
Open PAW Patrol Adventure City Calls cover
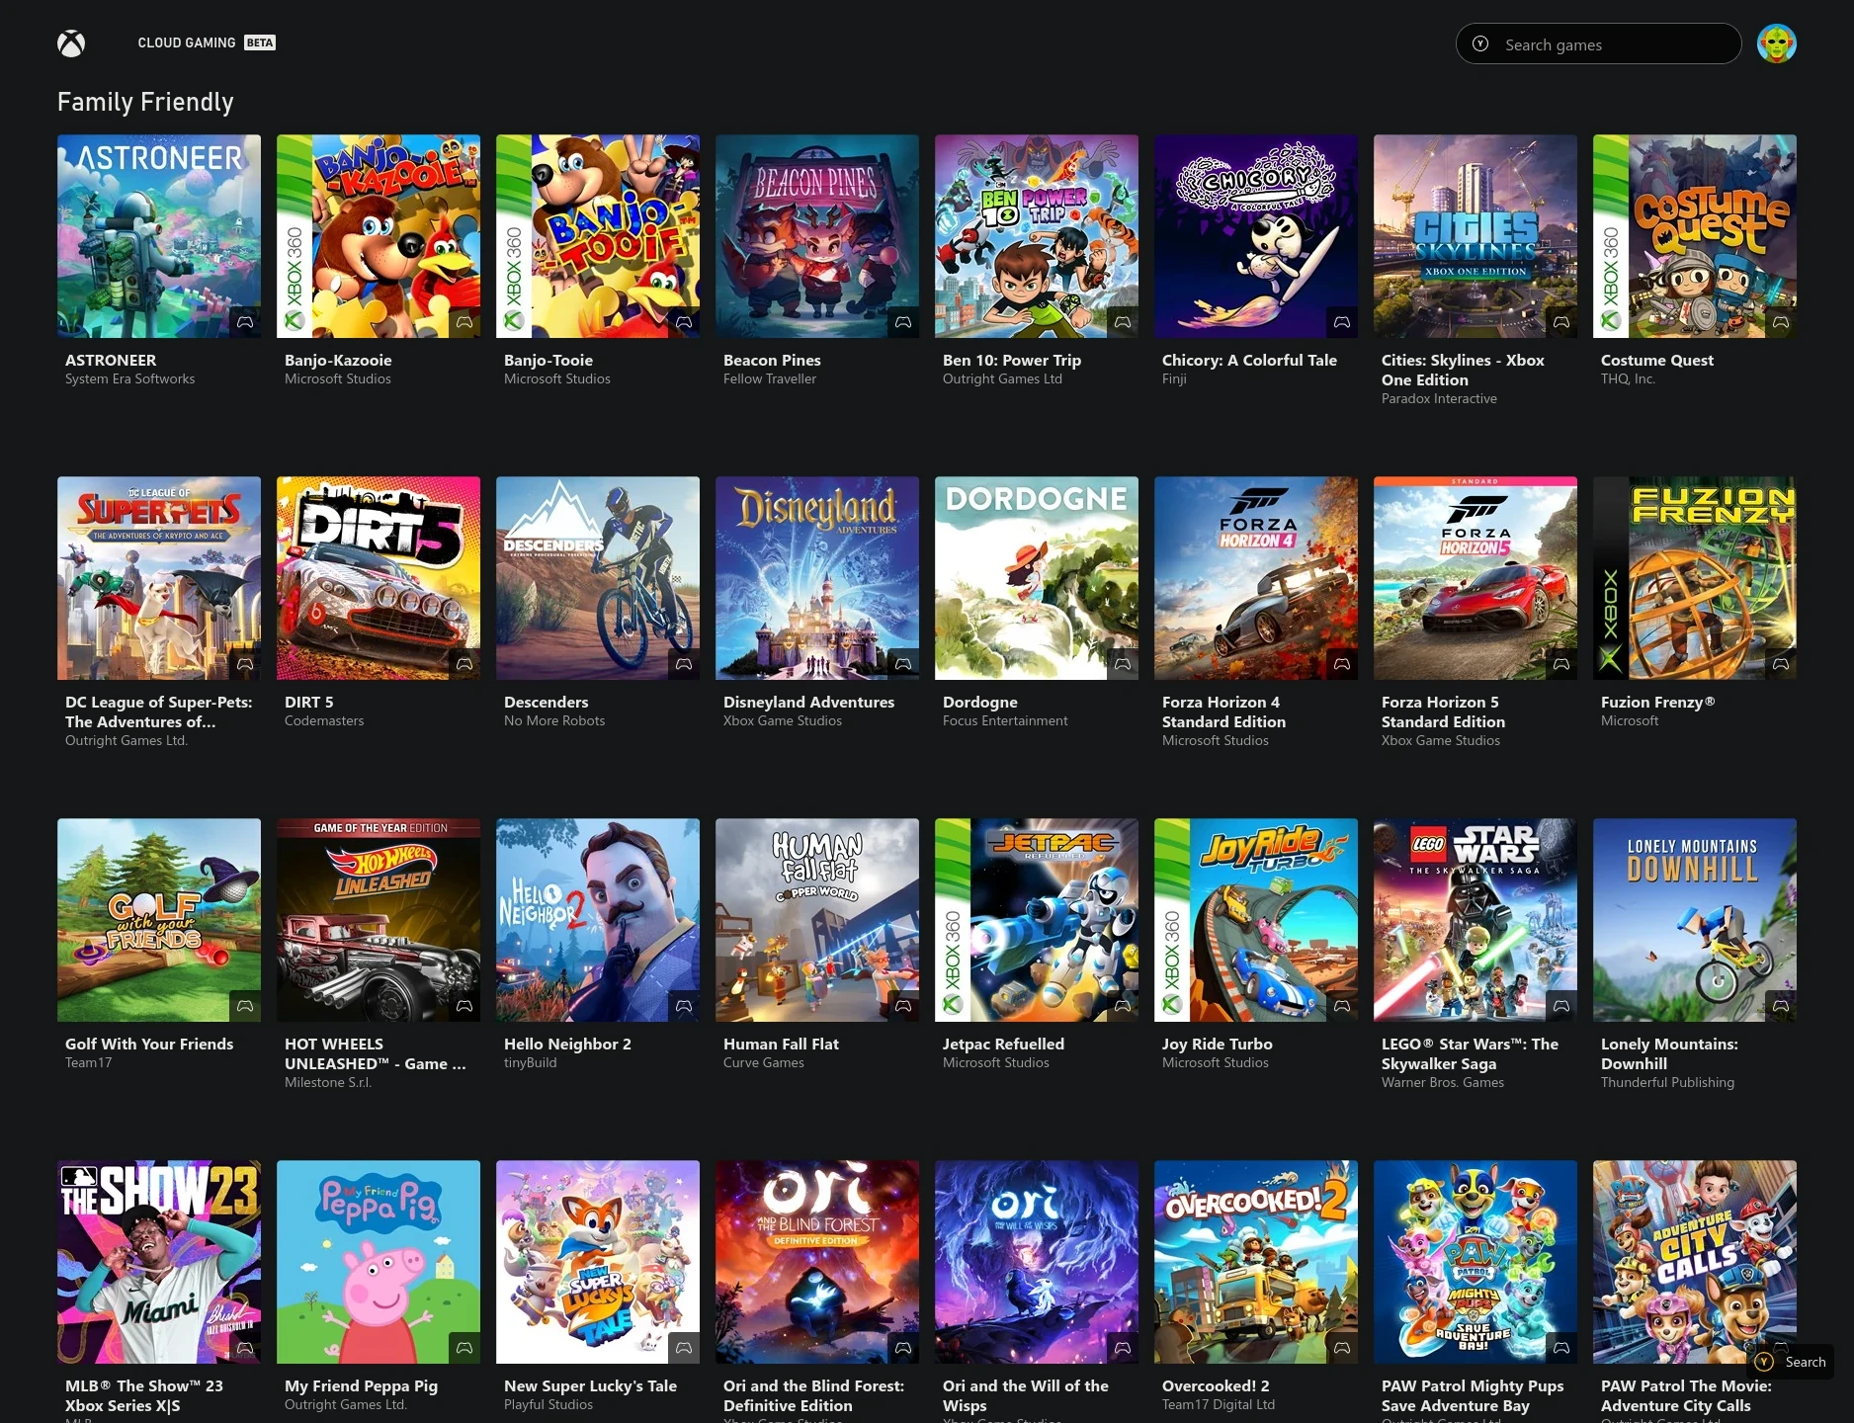coord(1695,1262)
